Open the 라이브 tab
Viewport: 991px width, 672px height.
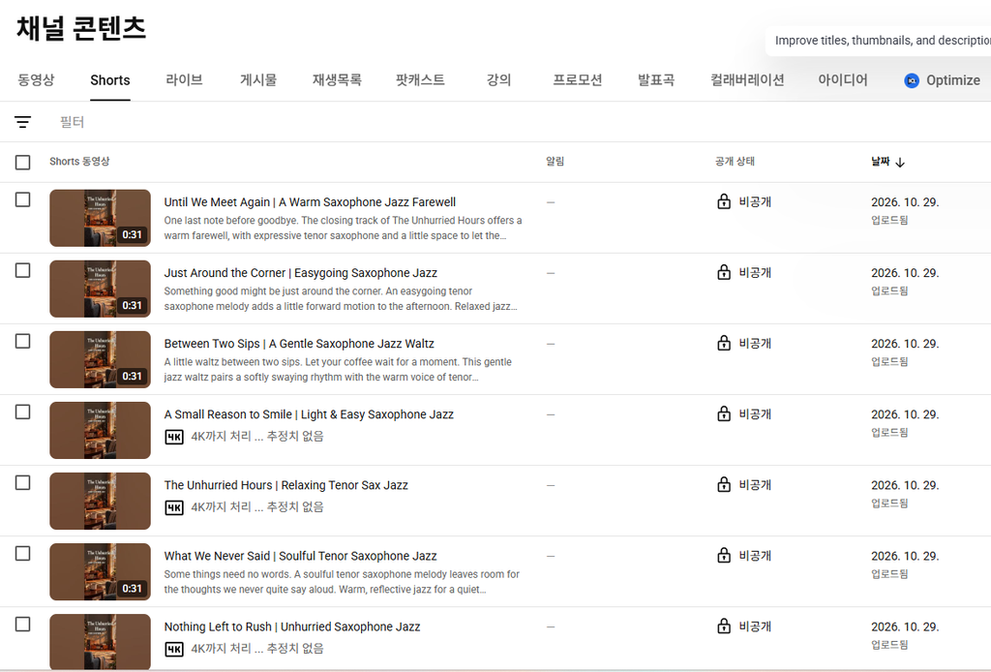click(184, 80)
